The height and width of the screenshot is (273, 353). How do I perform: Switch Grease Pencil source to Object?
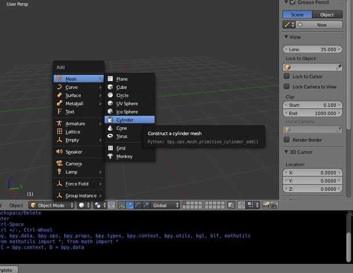[327, 15]
